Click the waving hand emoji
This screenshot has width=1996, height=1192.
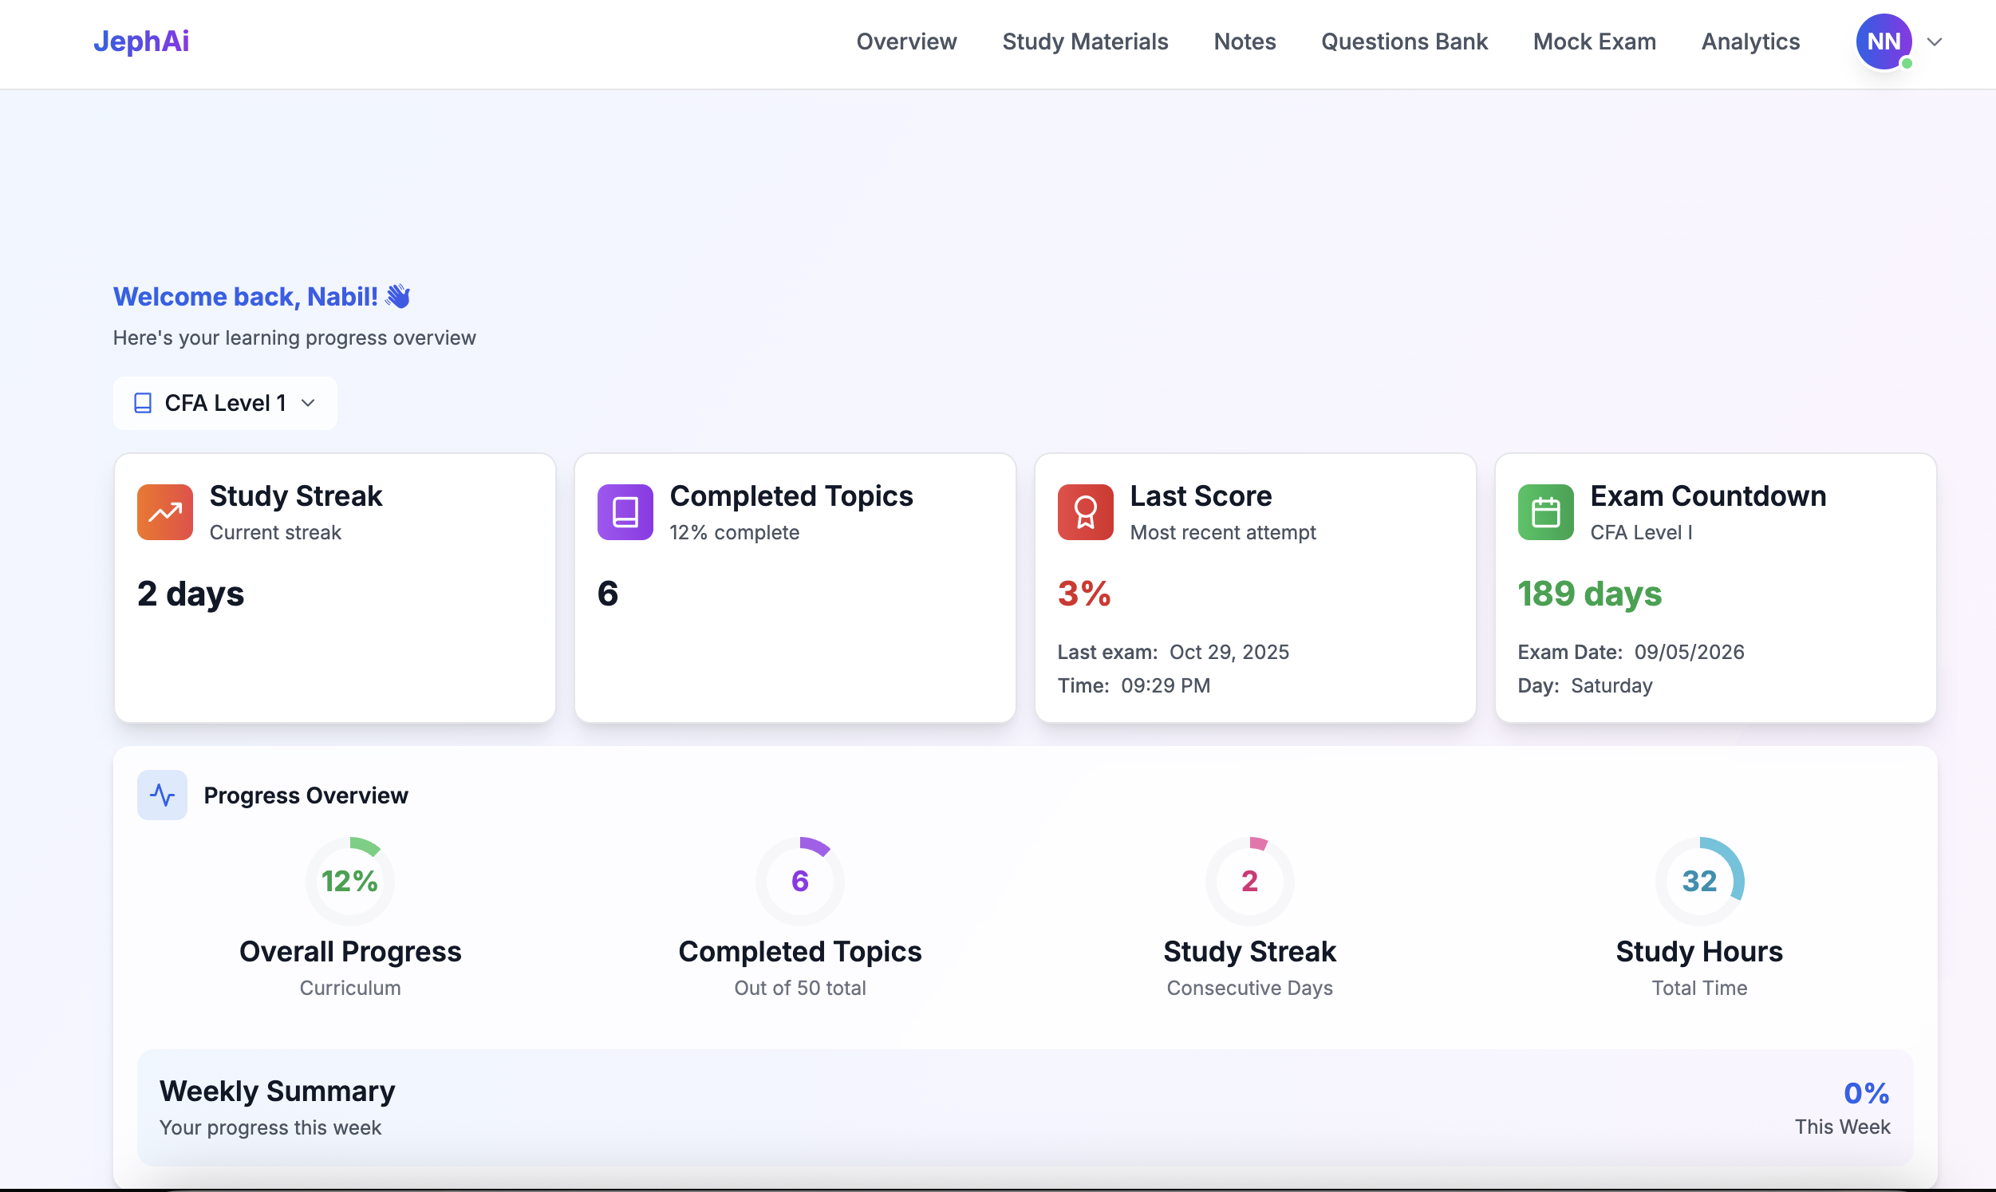[x=398, y=296]
